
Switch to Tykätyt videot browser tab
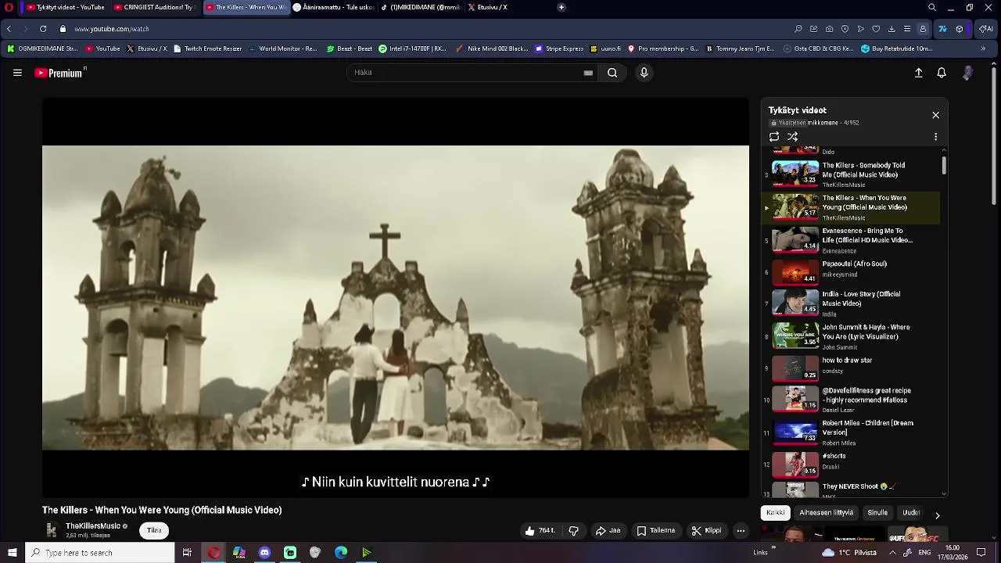66,7
